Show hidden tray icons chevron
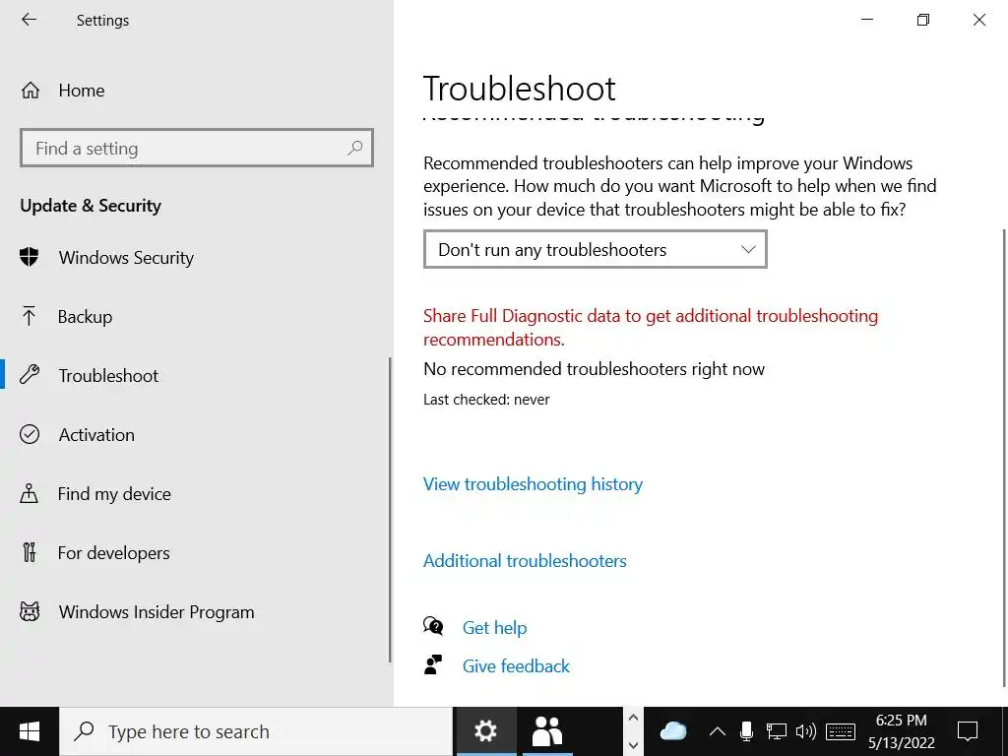The width and height of the screenshot is (1008, 756). click(x=718, y=731)
